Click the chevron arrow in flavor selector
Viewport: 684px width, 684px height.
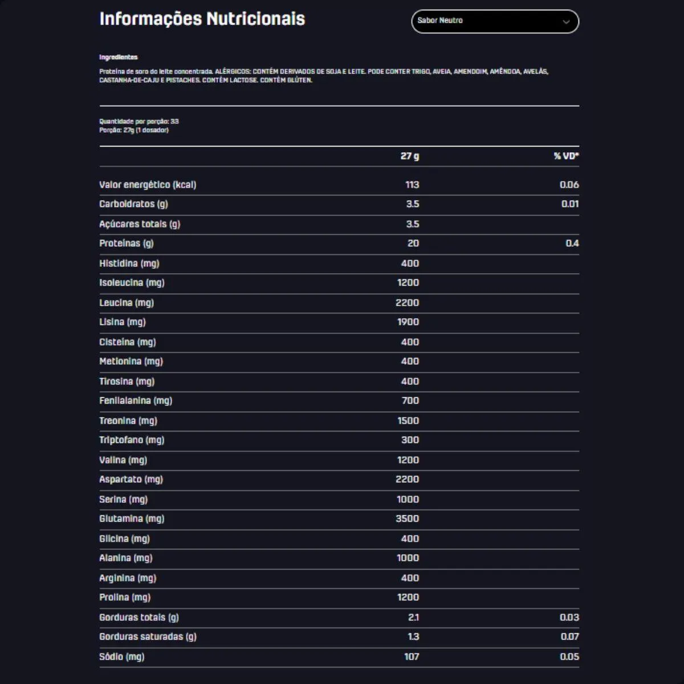coord(566,22)
